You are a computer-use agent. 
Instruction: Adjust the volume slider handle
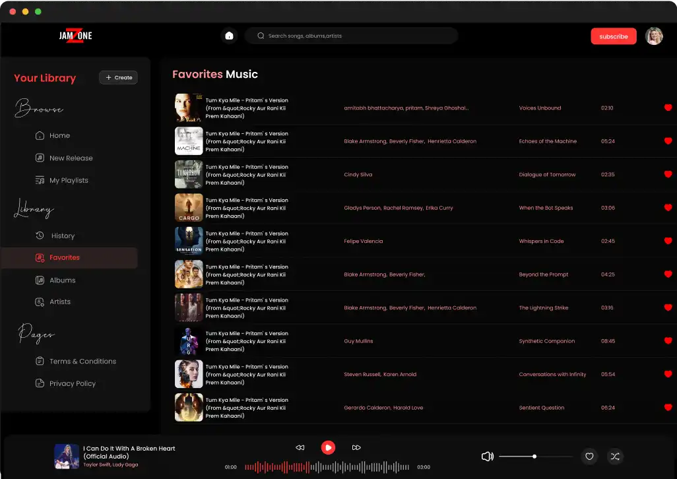pos(534,456)
